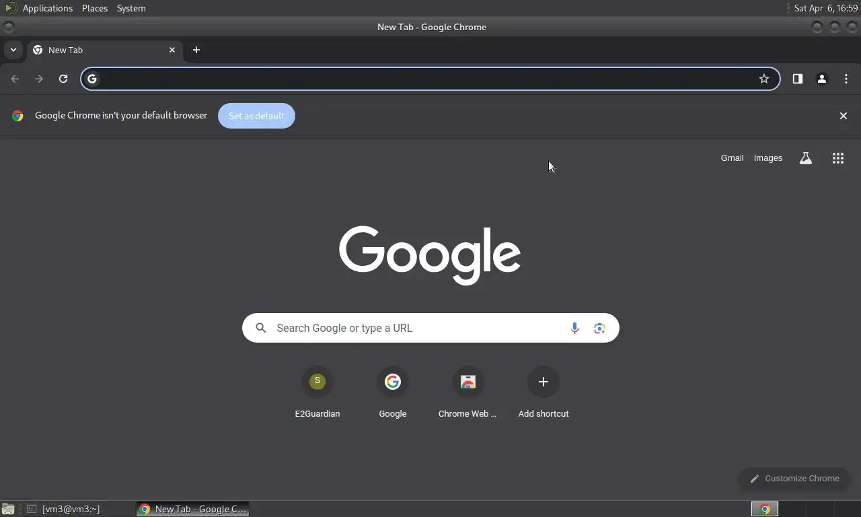Go back using the back arrow
This screenshot has width=861, height=517.
point(15,79)
